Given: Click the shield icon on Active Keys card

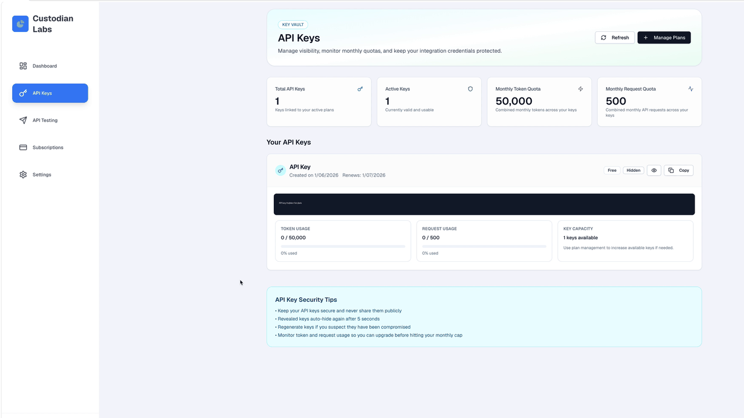Looking at the screenshot, I should pyautogui.click(x=470, y=89).
